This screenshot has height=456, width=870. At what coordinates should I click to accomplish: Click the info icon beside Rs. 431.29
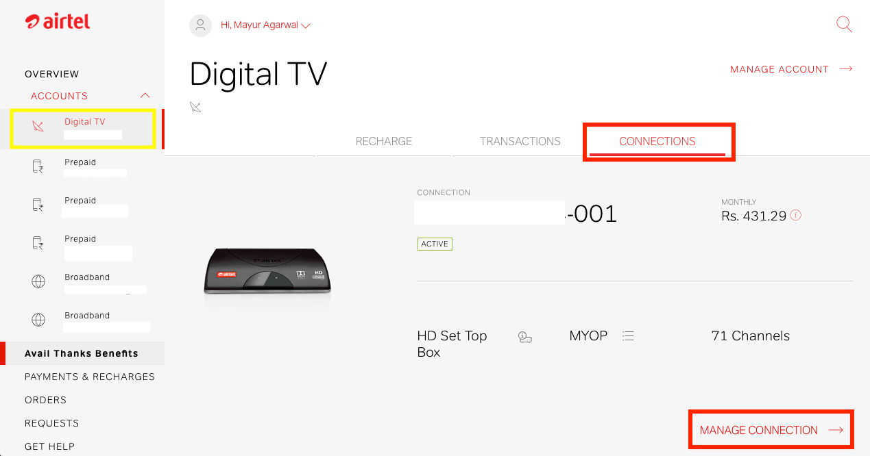pos(796,215)
